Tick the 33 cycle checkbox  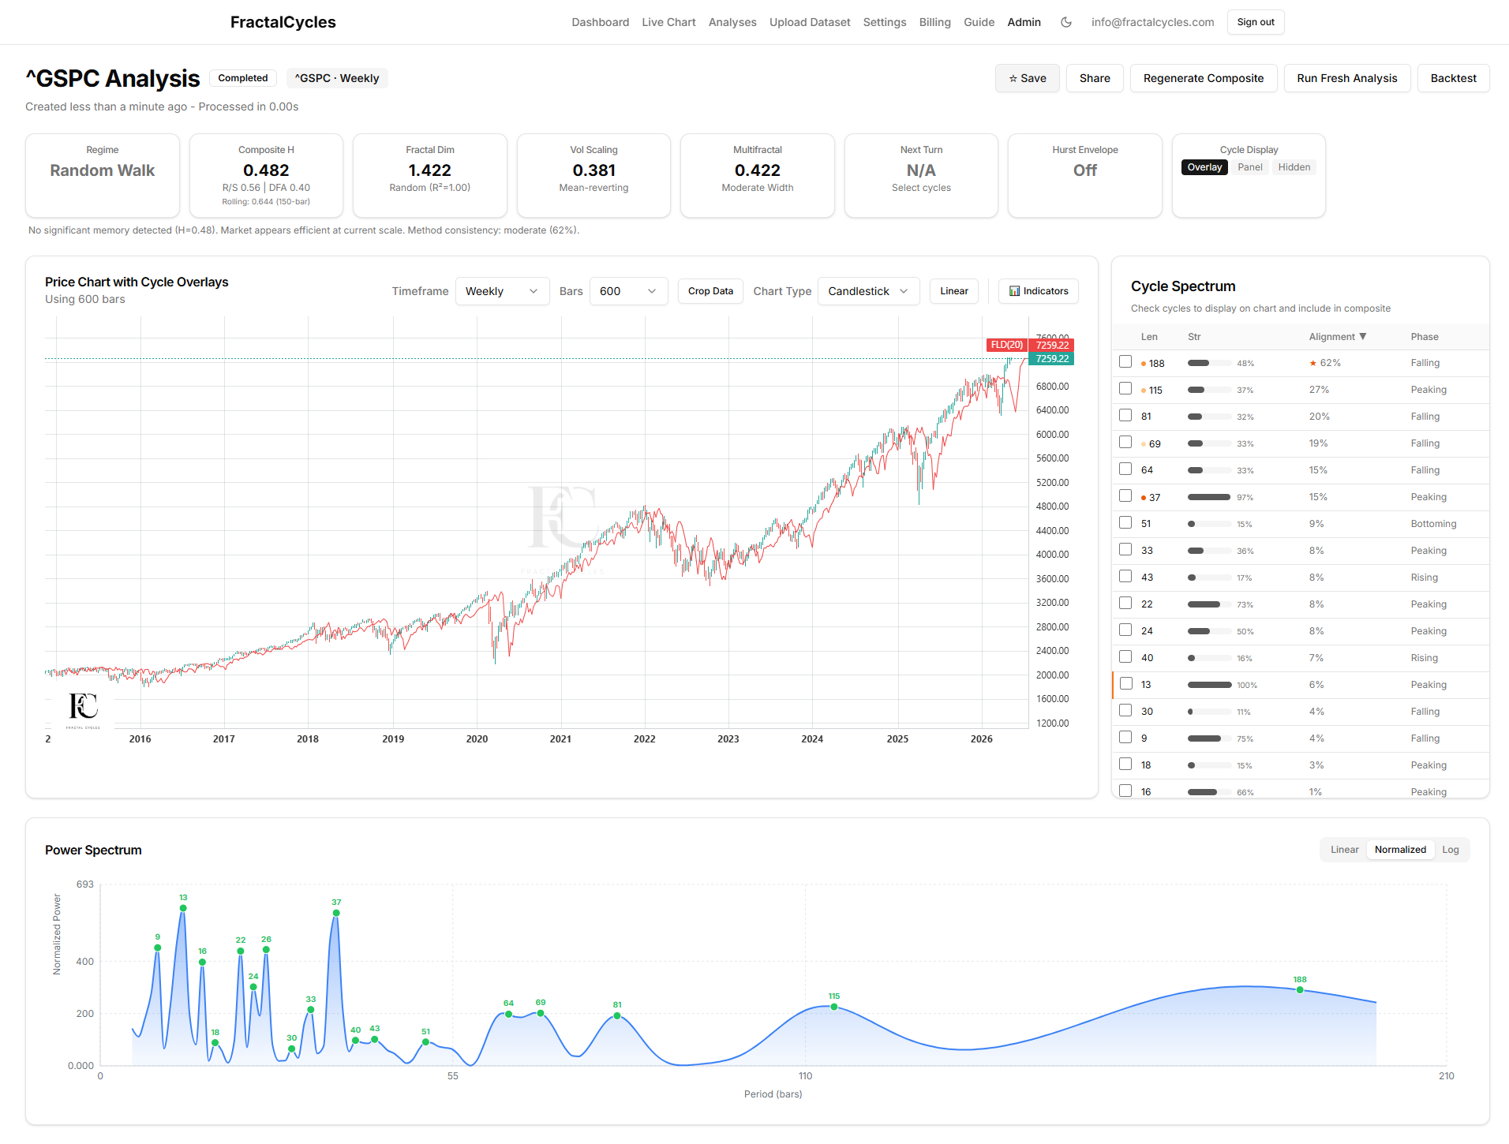pyautogui.click(x=1125, y=550)
